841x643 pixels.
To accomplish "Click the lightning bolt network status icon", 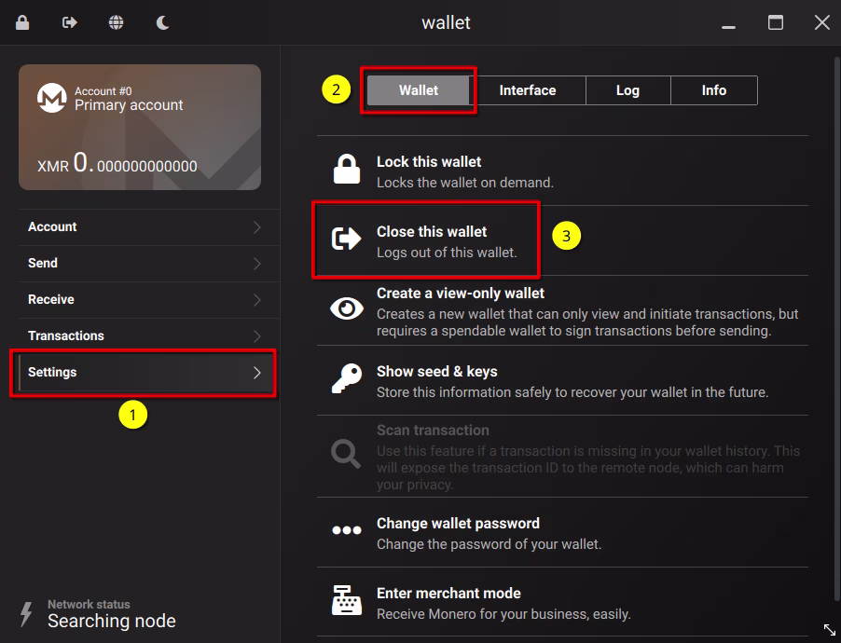I will (26, 613).
